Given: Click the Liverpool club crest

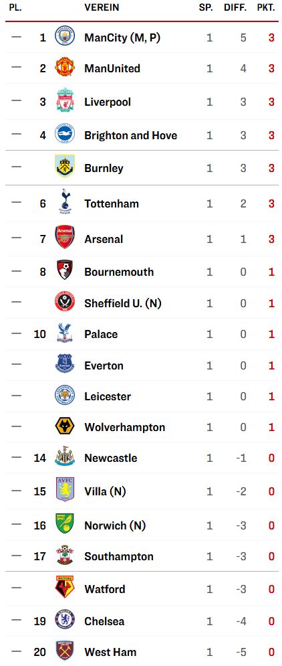Looking at the screenshot, I should click(65, 100).
